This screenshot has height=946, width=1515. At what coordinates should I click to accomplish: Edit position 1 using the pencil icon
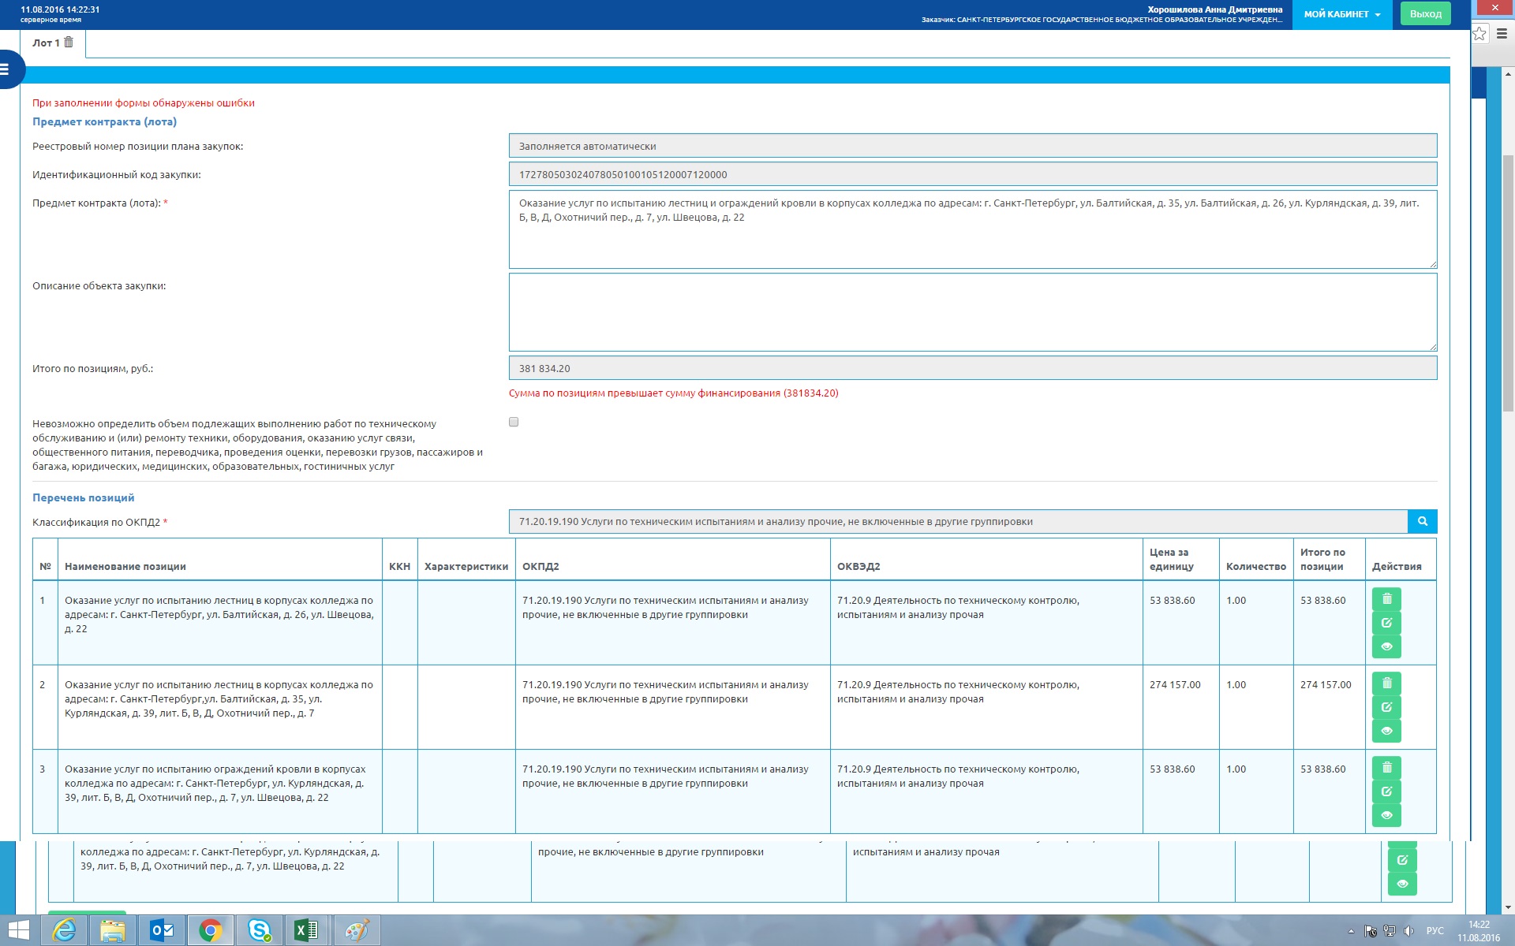pos(1386,623)
